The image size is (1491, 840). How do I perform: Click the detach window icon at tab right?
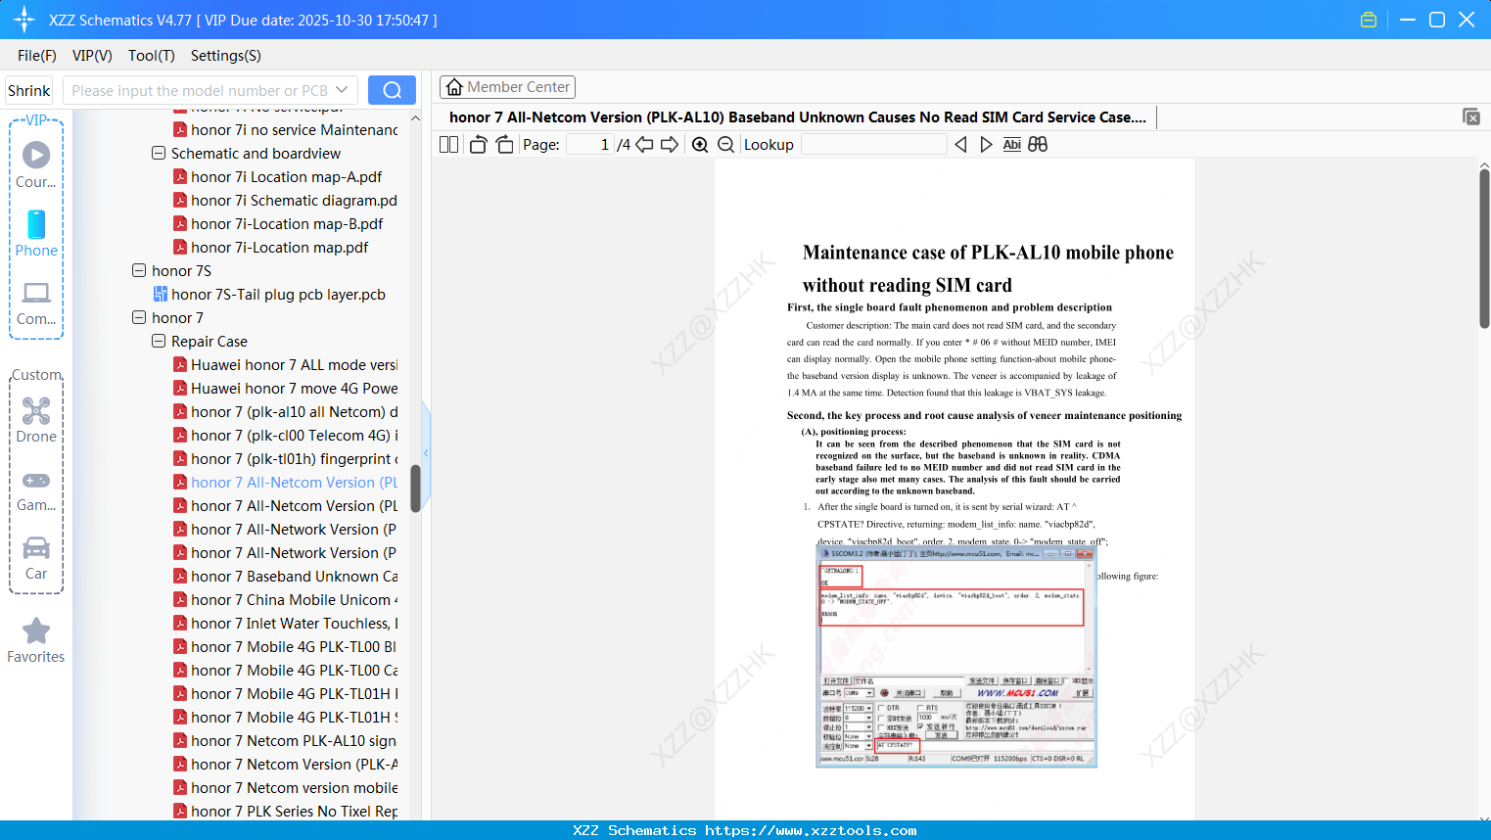[x=1471, y=117]
